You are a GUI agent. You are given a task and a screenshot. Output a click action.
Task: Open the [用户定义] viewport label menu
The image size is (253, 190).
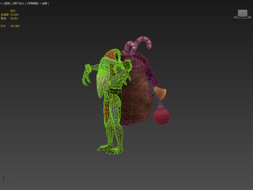[19, 3]
